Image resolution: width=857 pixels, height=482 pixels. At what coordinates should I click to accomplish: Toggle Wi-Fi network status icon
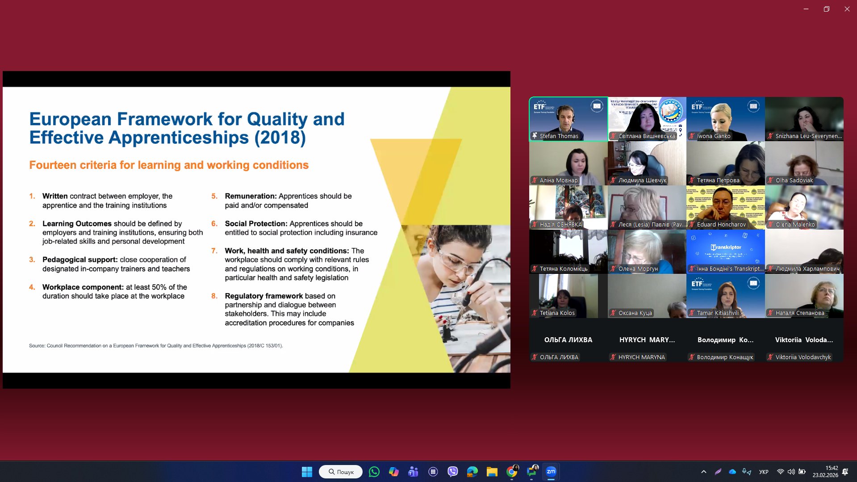tap(780, 472)
